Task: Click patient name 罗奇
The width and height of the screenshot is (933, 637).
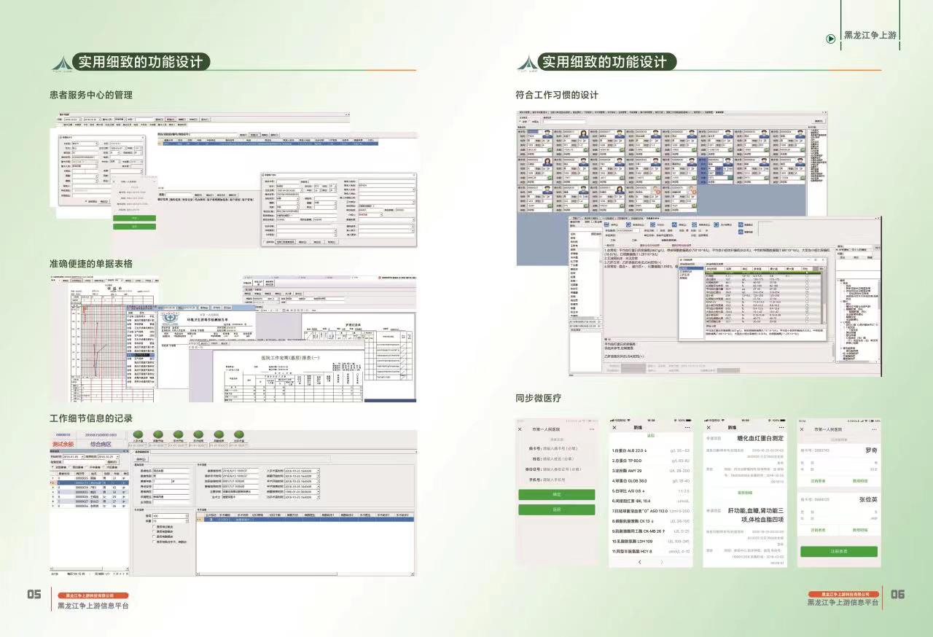Action: (871, 450)
